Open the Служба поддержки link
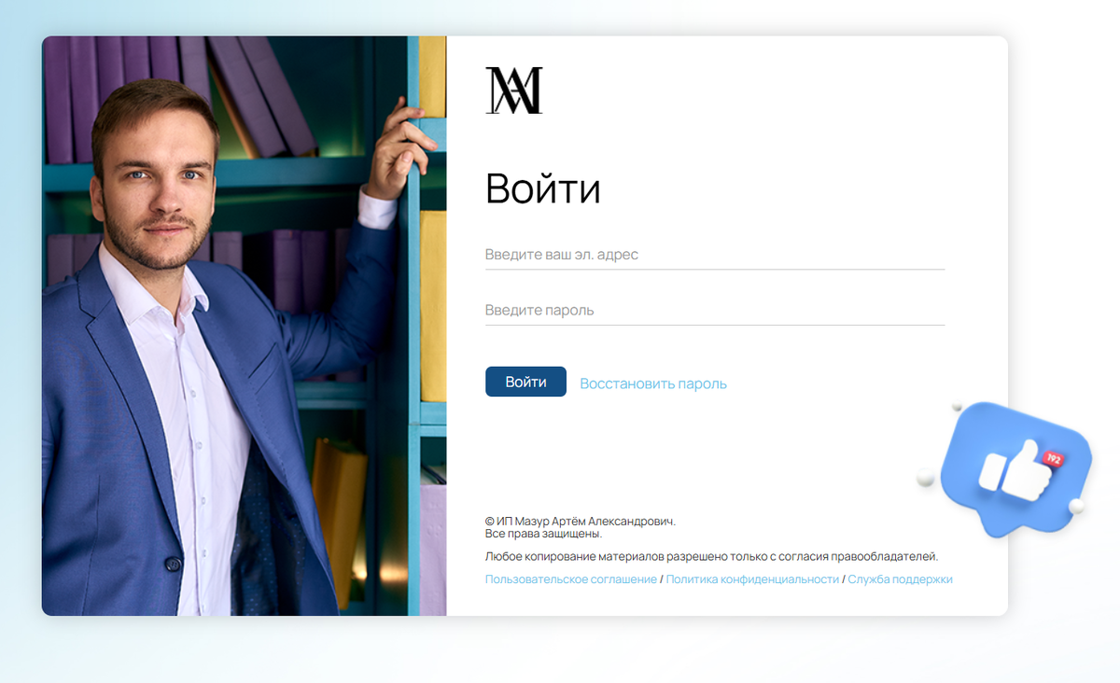Image resolution: width=1120 pixels, height=683 pixels. [900, 579]
